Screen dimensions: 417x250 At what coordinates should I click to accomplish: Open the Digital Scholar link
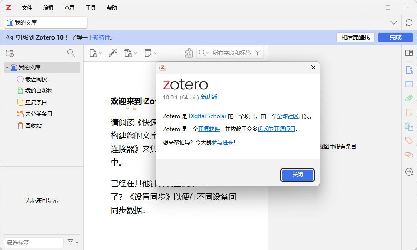[208, 116]
